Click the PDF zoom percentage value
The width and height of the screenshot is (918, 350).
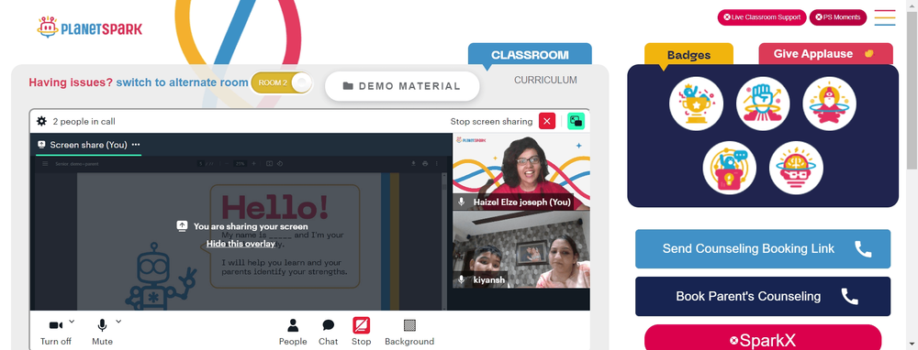240,164
